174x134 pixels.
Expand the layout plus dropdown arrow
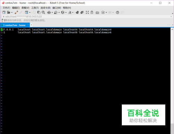click(106, 12)
